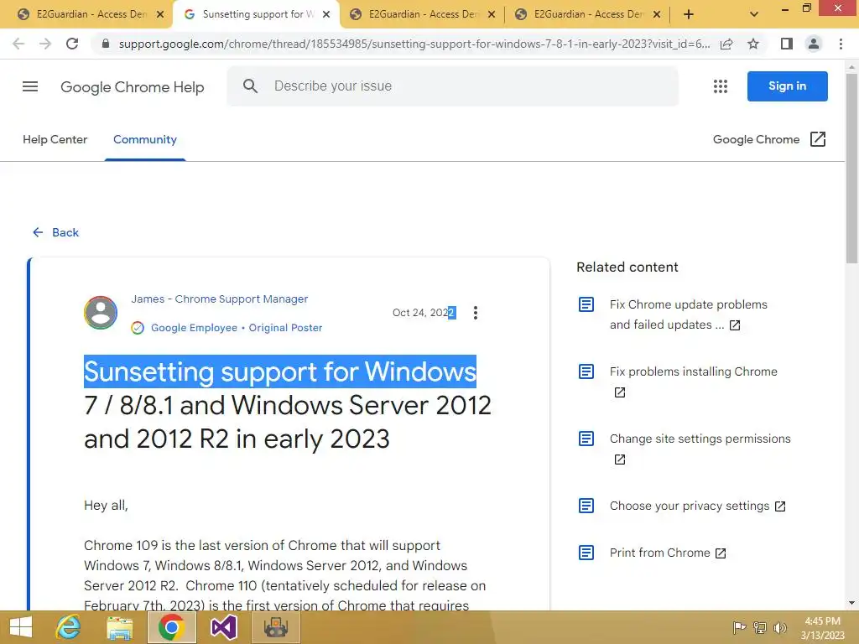
Task: Click the address bar URL
Action: click(414, 44)
